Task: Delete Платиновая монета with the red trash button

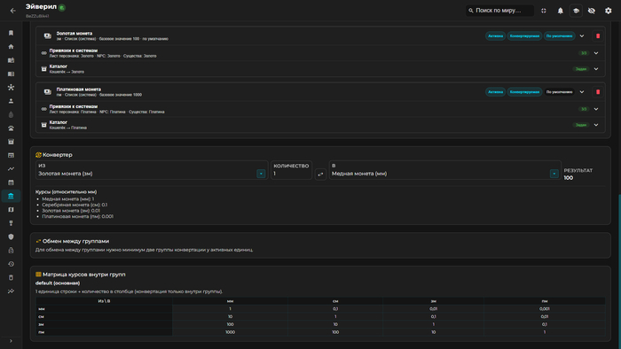Action: (x=598, y=92)
